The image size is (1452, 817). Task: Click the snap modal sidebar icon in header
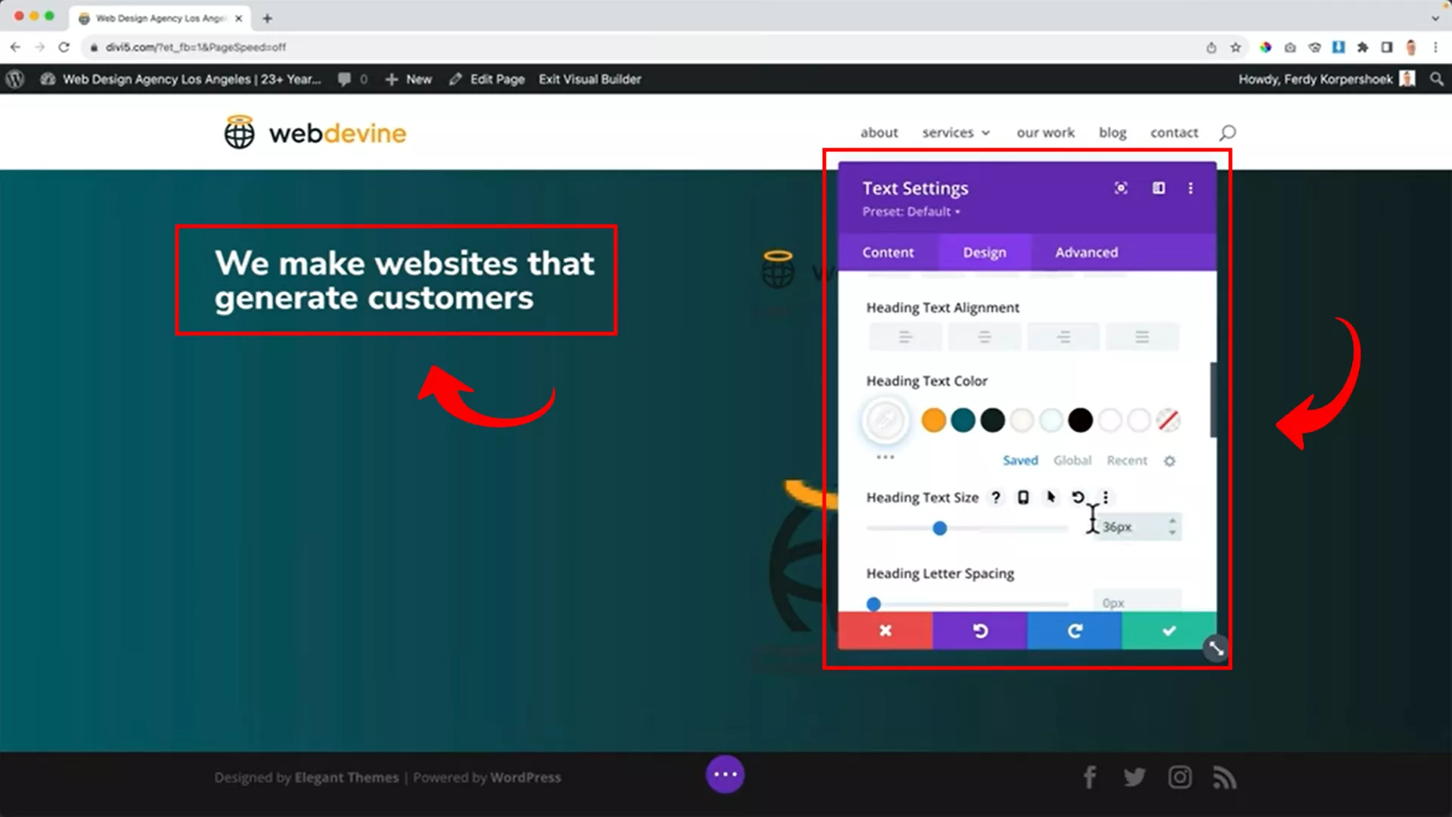coord(1159,188)
